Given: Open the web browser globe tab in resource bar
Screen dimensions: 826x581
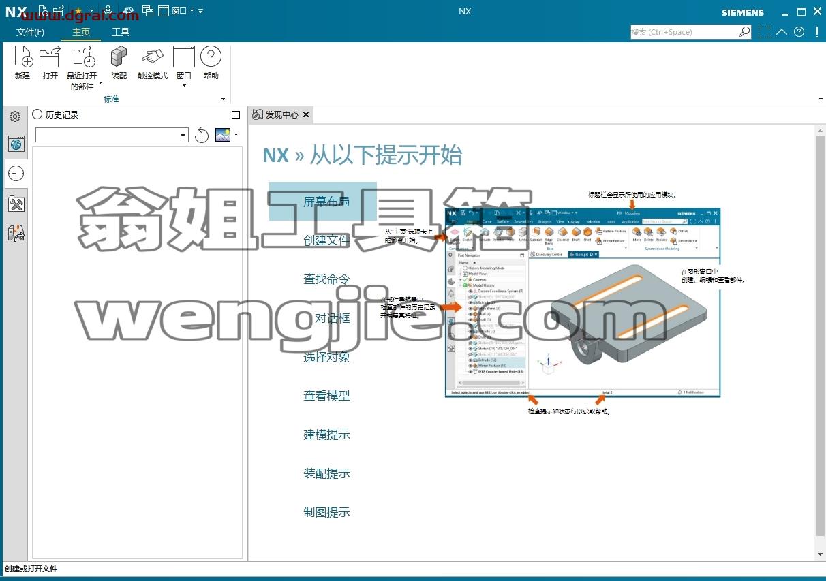Looking at the screenshot, I should (16, 144).
